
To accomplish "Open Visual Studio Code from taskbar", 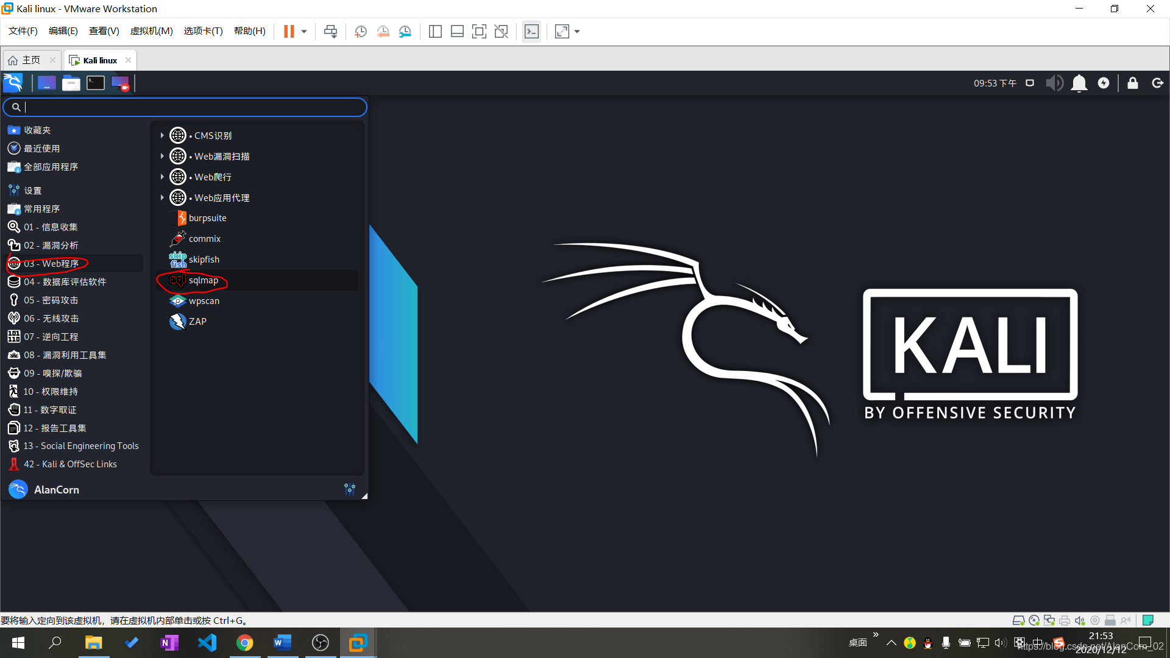I will 207,643.
